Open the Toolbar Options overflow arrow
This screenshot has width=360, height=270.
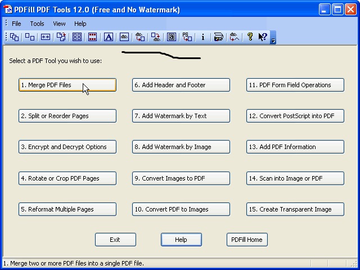[273, 37]
